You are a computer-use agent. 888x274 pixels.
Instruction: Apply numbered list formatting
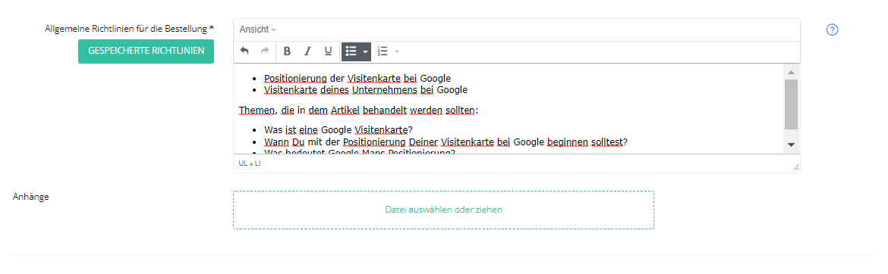coord(383,51)
